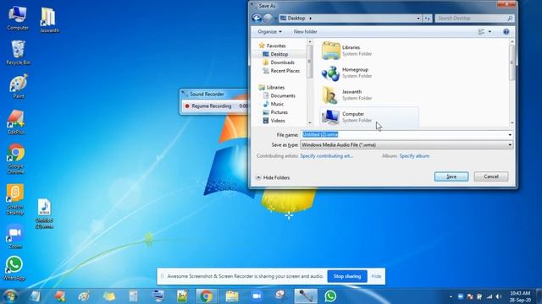Select the Untitled wma file on desktop
The image size is (542, 304).
44,214
